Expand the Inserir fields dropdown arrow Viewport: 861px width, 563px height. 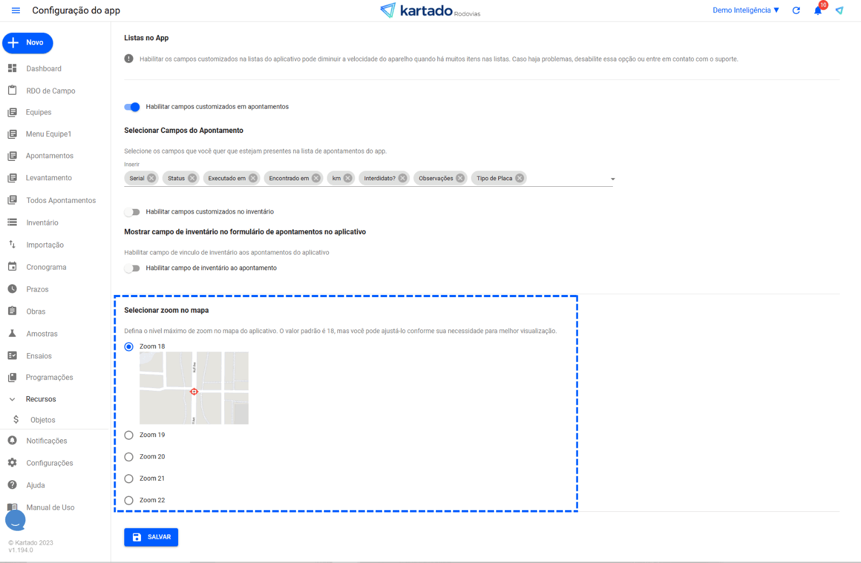[x=612, y=179]
